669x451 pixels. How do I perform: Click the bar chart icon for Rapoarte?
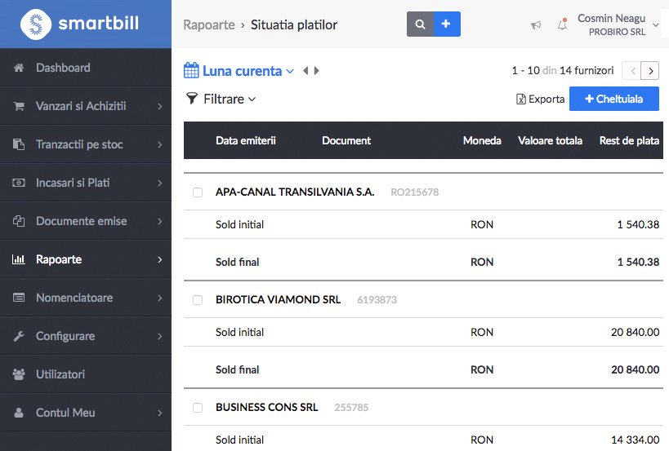point(18,259)
